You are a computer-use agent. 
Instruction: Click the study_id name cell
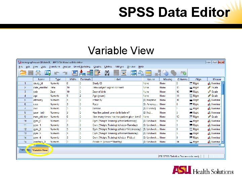(x=41, y=84)
